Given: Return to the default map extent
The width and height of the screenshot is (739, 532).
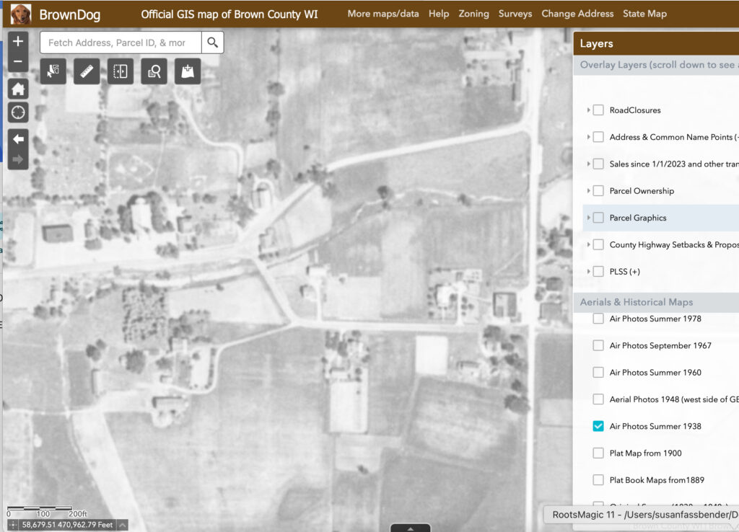Looking at the screenshot, I should pyautogui.click(x=18, y=89).
